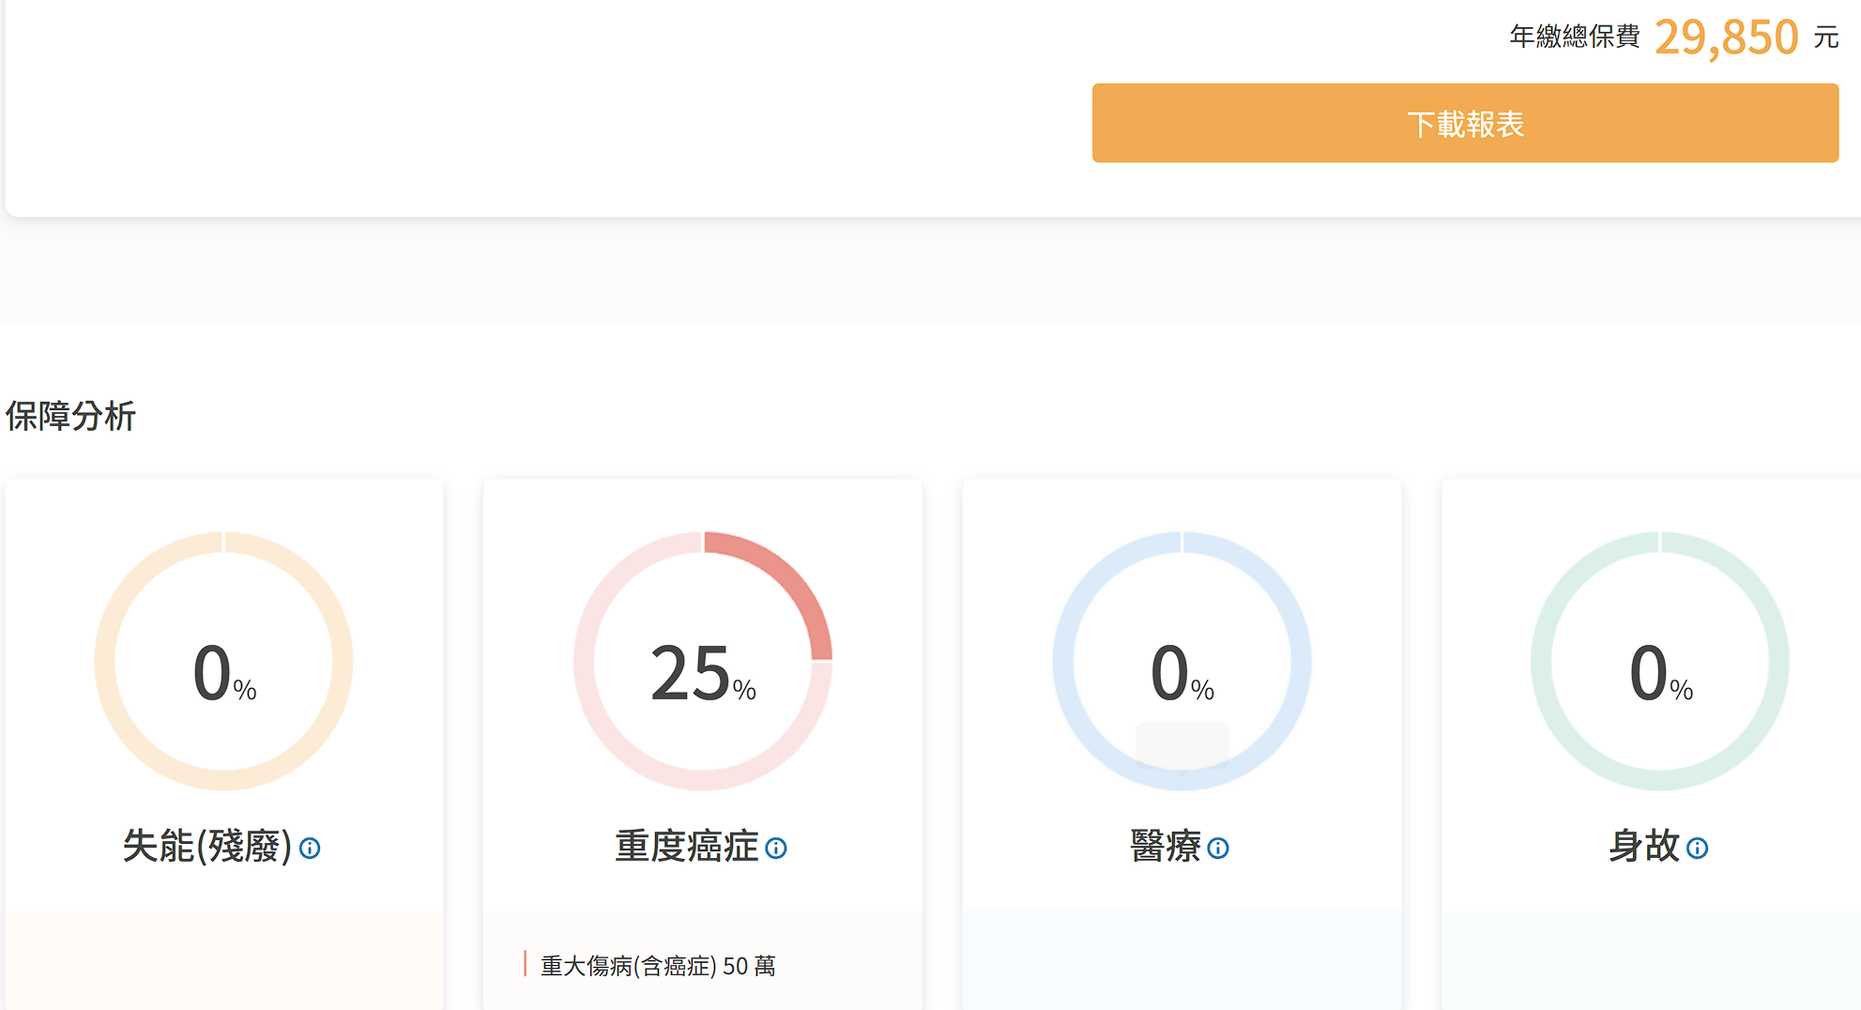The width and height of the screenshot is (1861, 1010).
Task: Click the 下載報表 download report button
Action: point(1464,123)
